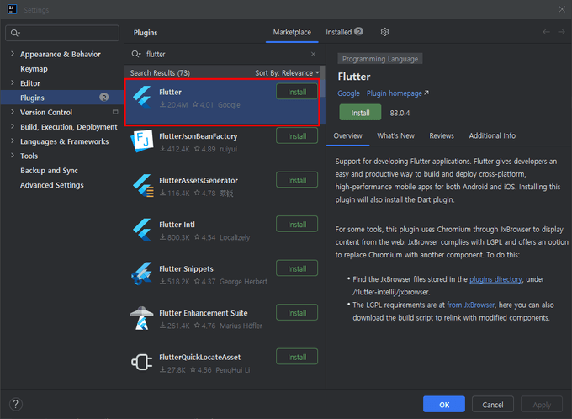Open the Reviews tab
Image resolution: width=572 pixels, height=419 pixels.
pos(441,135)
